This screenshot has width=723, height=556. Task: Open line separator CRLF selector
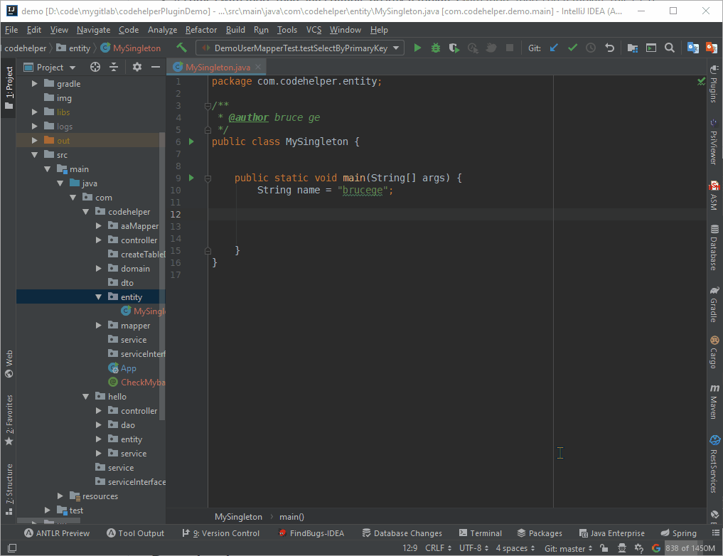[x=438, y=548]
